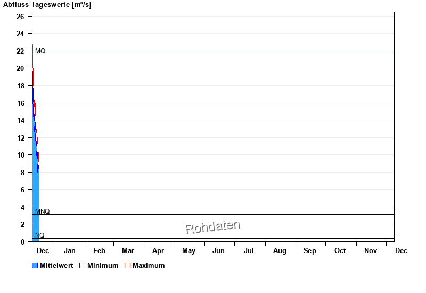Click the Rohdaten watermark text
Screen dimensions: 426x293
coord(213,227)
